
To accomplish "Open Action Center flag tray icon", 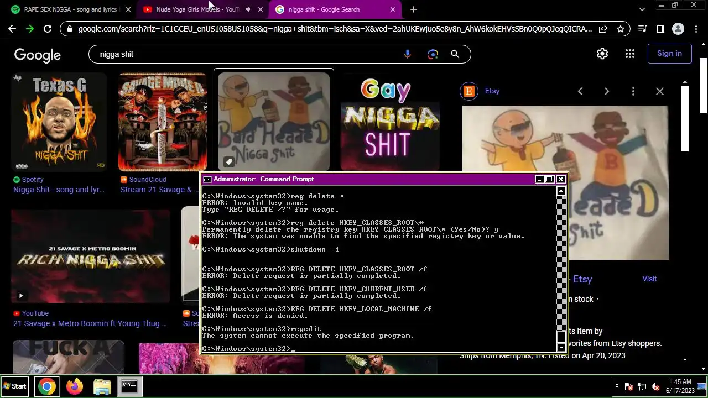I will point(629,386).
